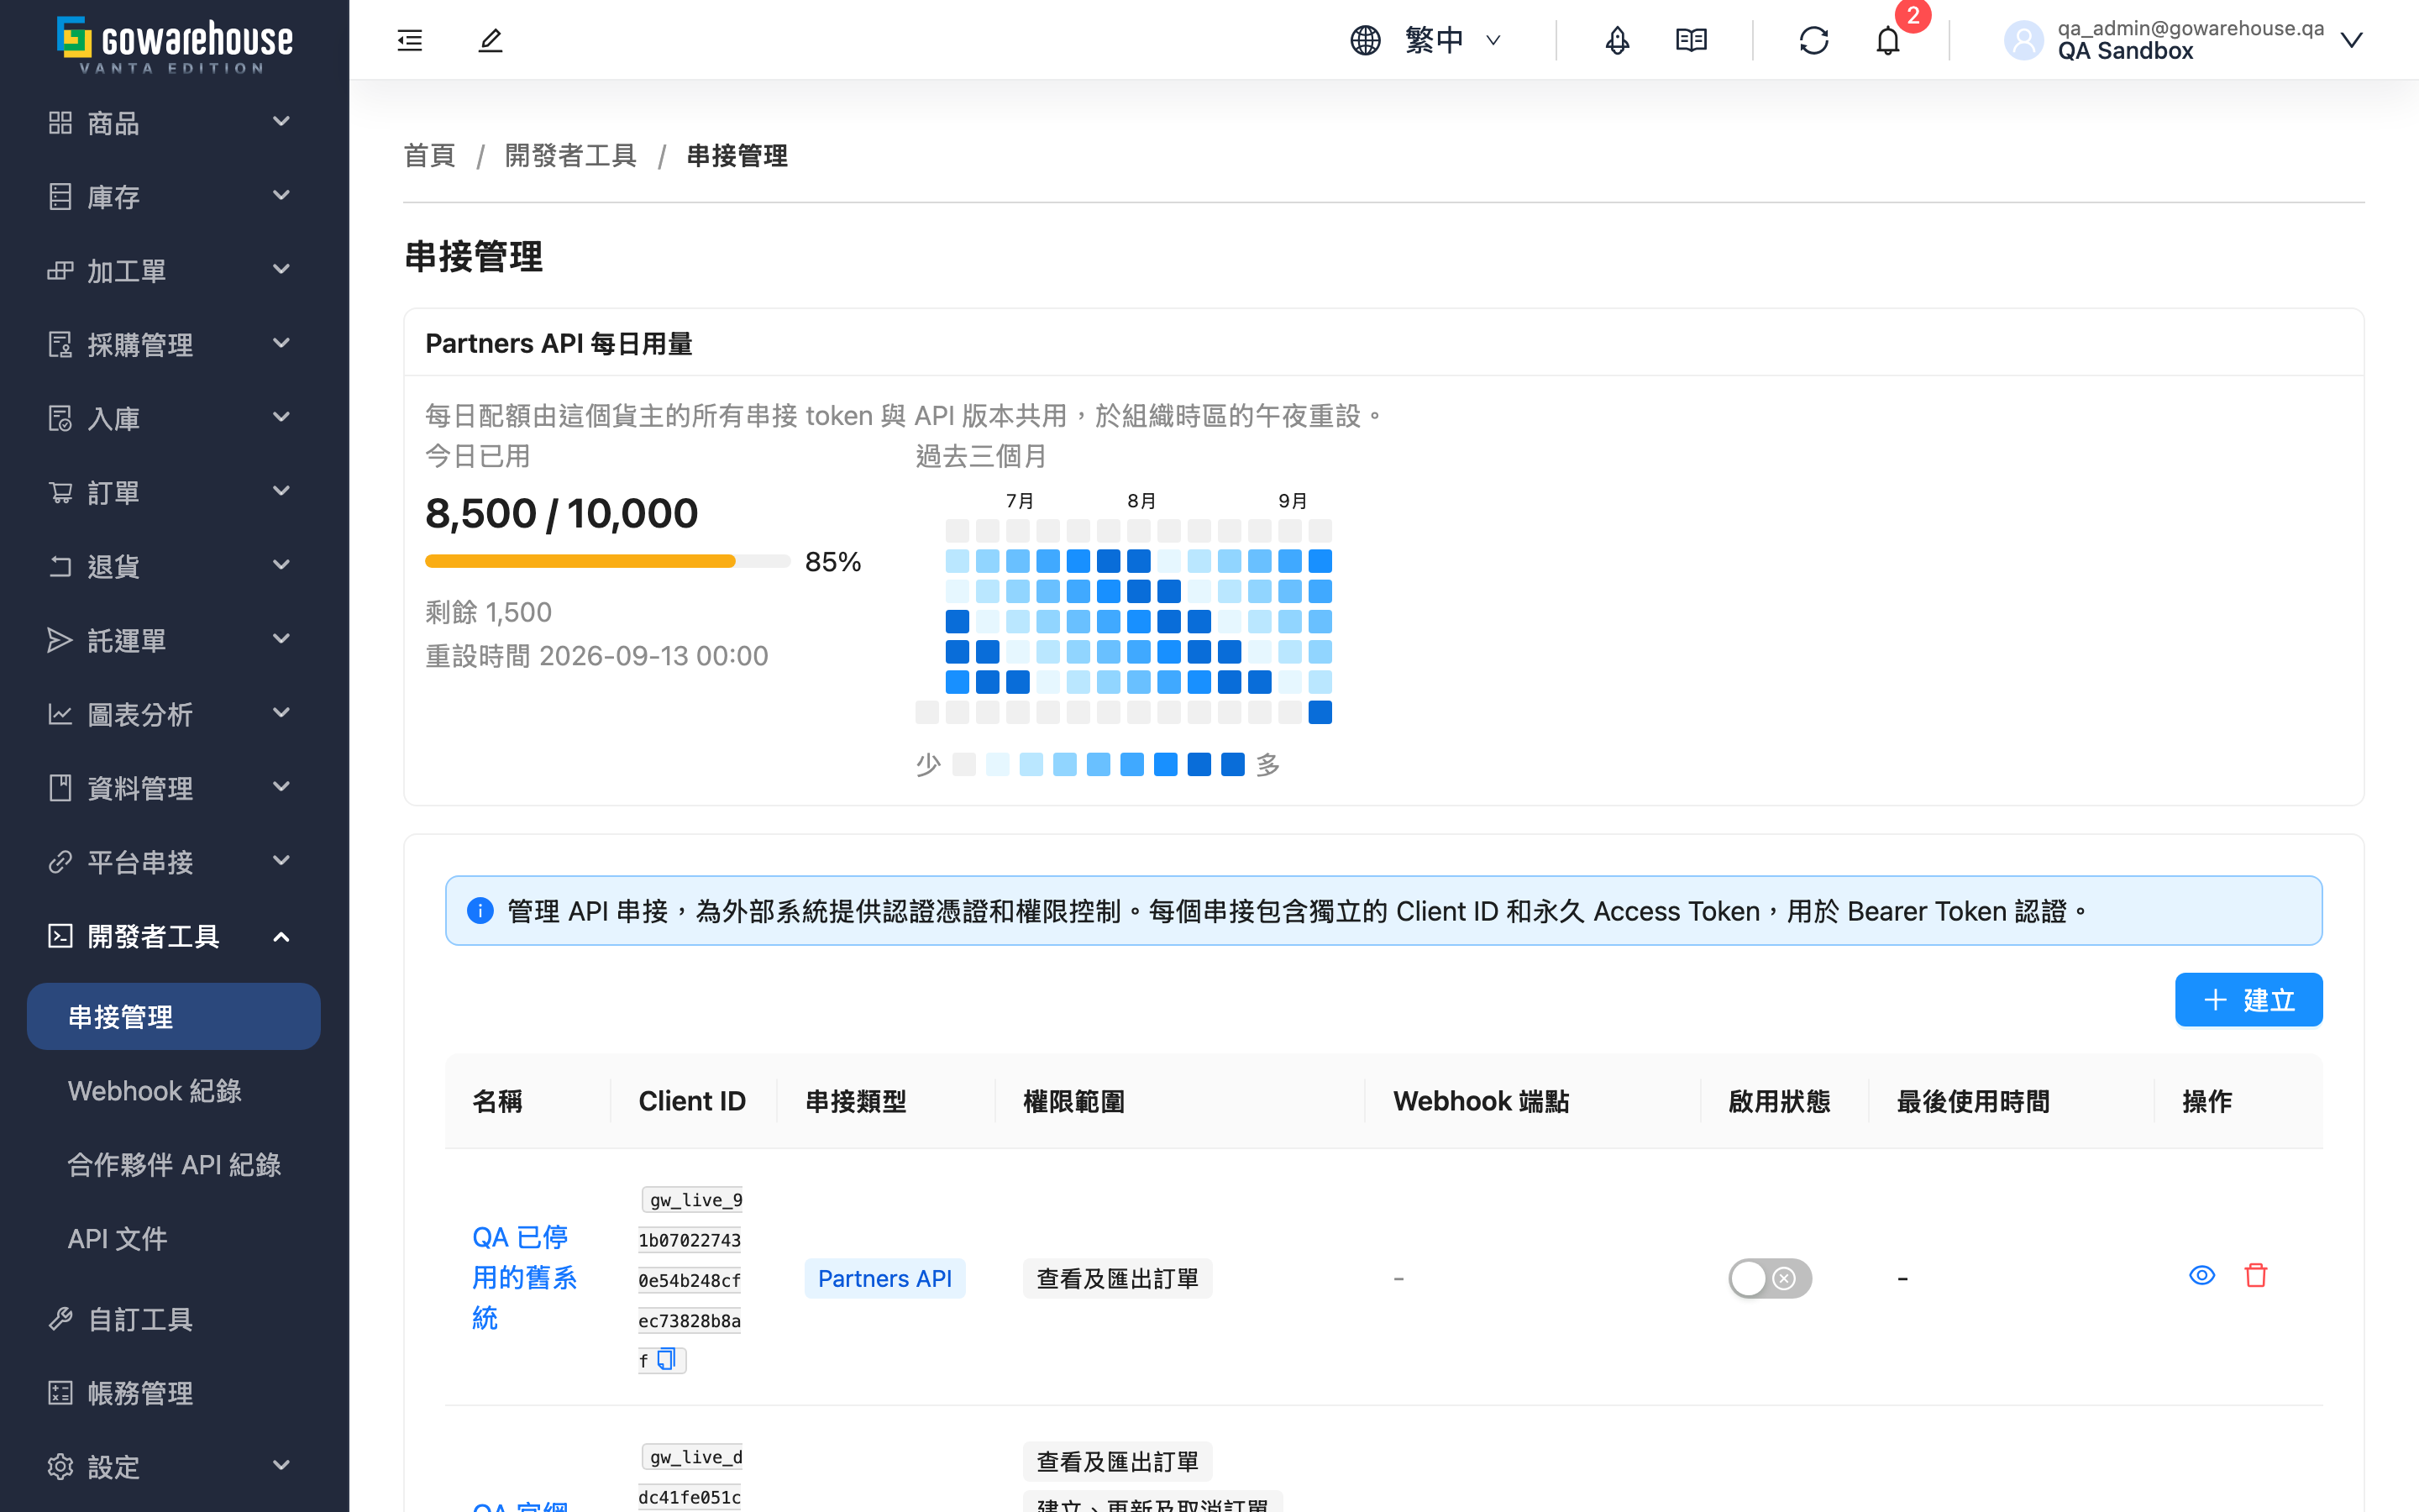Viewport: 2419px width, 1512px height.
Task: Expand the 庫存 sidebar menu
Action: pyautogui.click(x=174, y=197)
